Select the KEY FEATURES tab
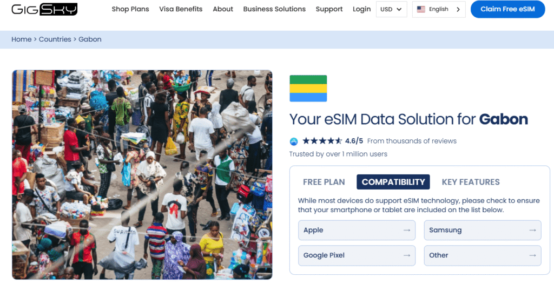 point(471,182)
